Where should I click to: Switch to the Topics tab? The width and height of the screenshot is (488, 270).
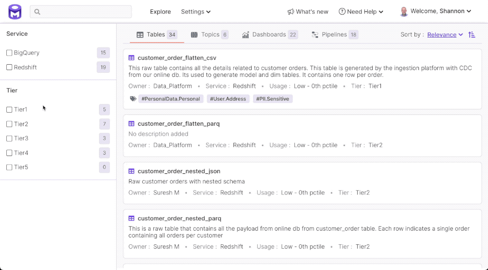209,35
